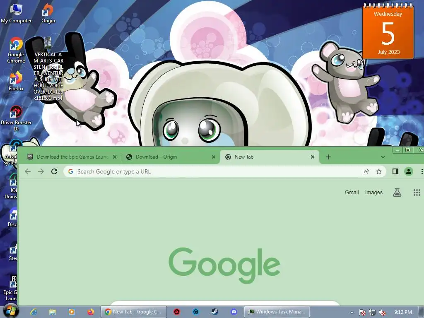Close the Download – Origin tab
The image size is (424, 318).
click(214, 157)
